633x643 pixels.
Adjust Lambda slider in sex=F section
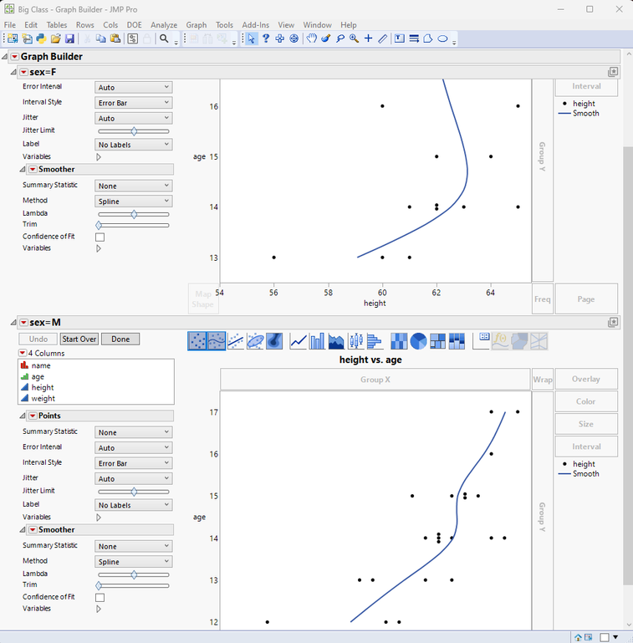(134, 214)
